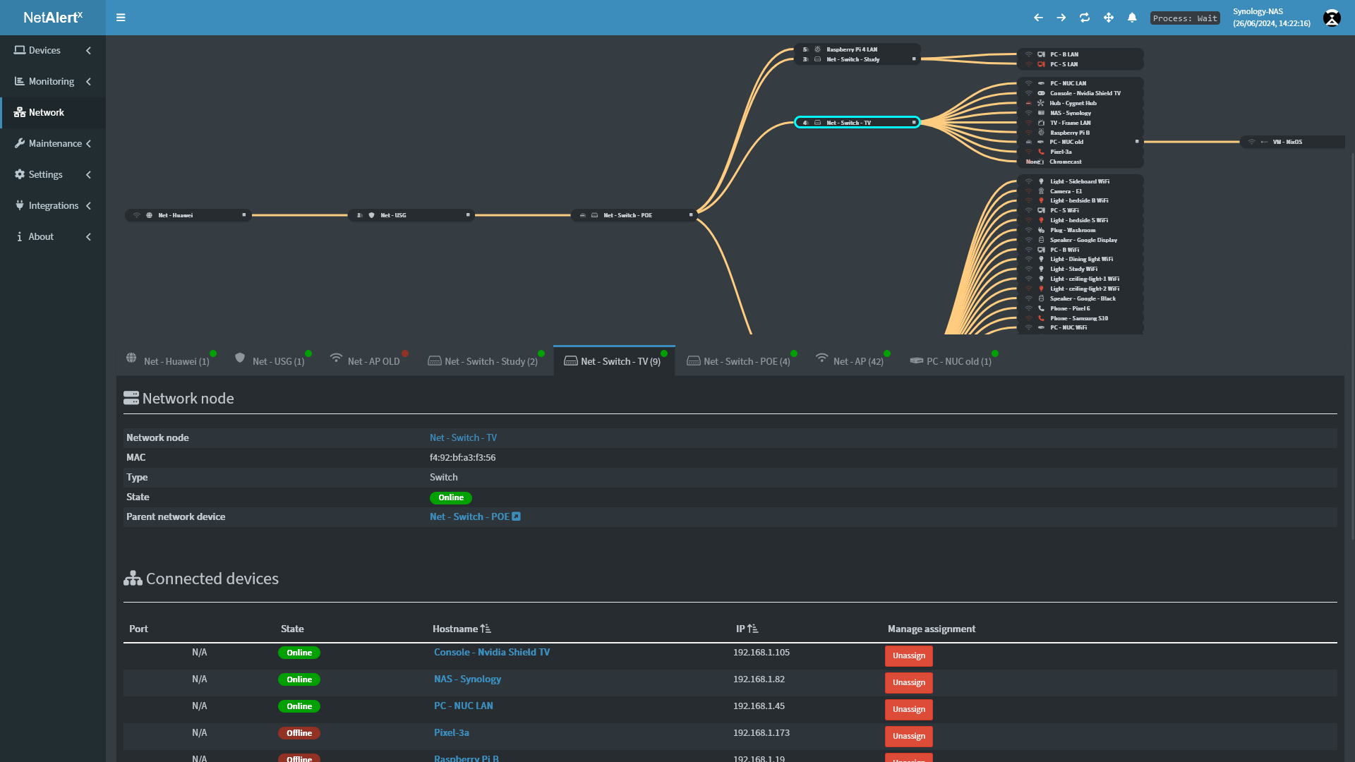Viewport: 1355px width, 762px height.
Task: Click the Integrations sidebar icon
Action: point(20,205)
